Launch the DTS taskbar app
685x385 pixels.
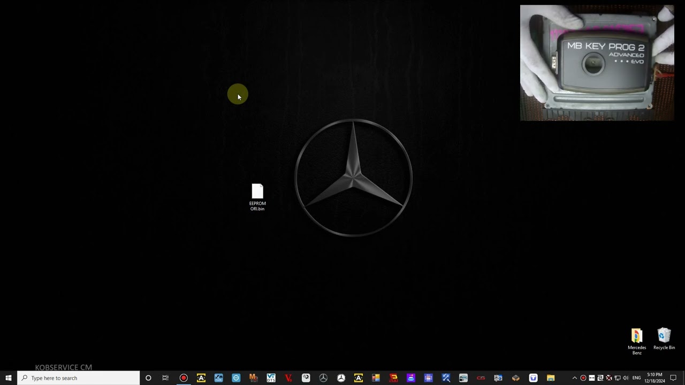271,378
